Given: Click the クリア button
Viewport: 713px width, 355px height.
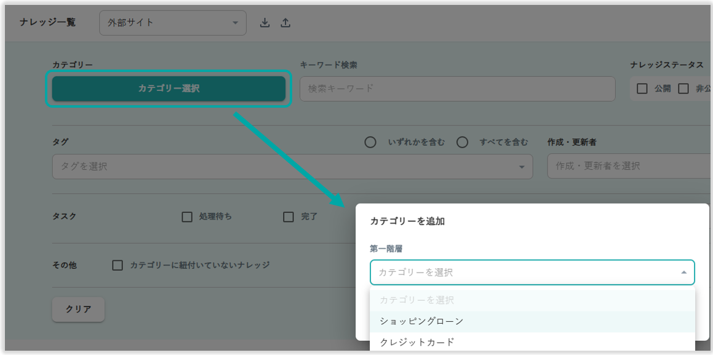Looking at the screenshot, I should 78,309.
